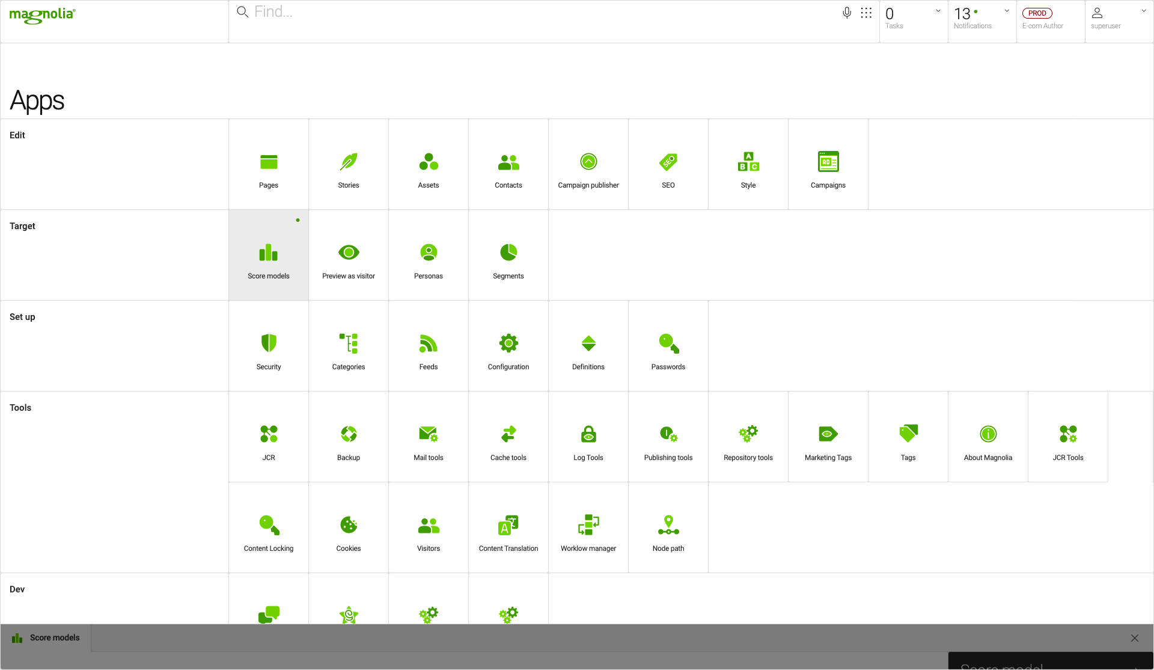Click the PROD environment badge
Viewport: 1154px width, 670px height.
(1037, 13)
